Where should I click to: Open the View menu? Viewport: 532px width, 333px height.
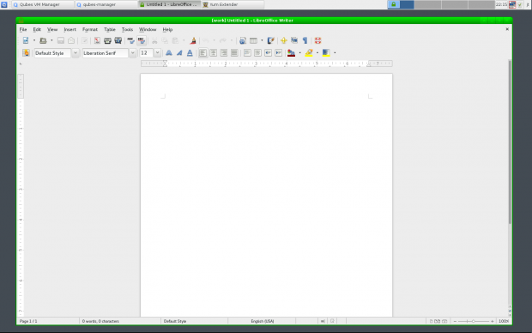pos(52,29)
